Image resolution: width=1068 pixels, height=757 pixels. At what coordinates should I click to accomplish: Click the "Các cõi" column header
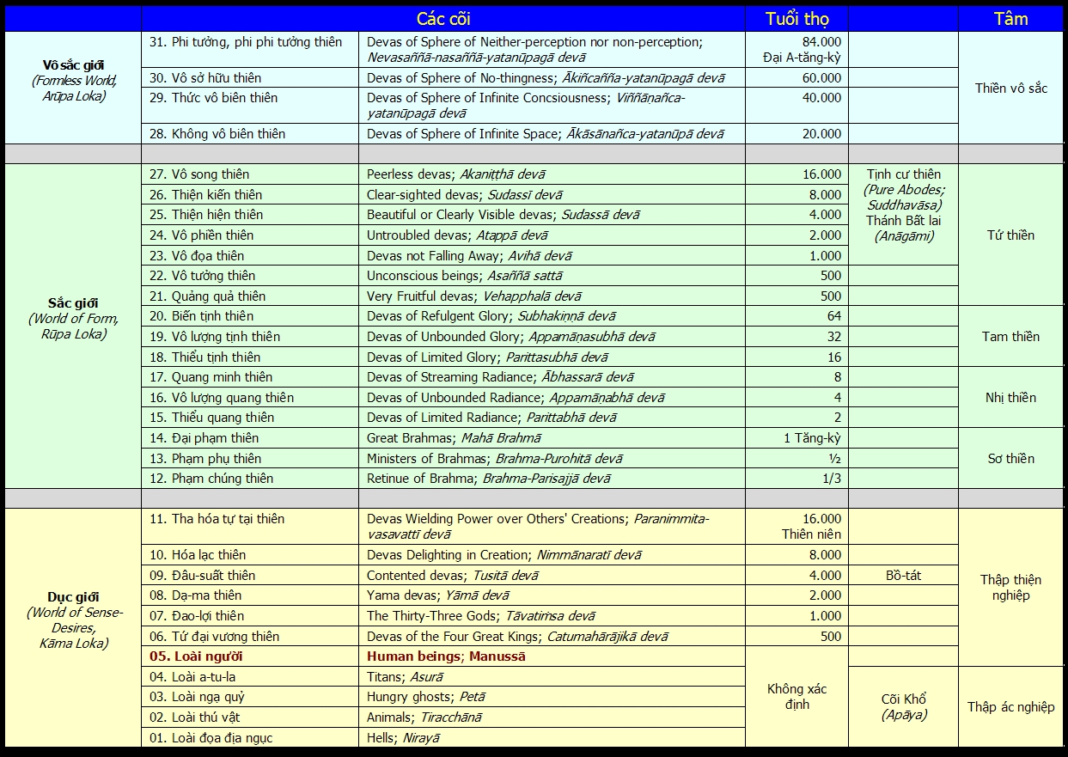443,19
